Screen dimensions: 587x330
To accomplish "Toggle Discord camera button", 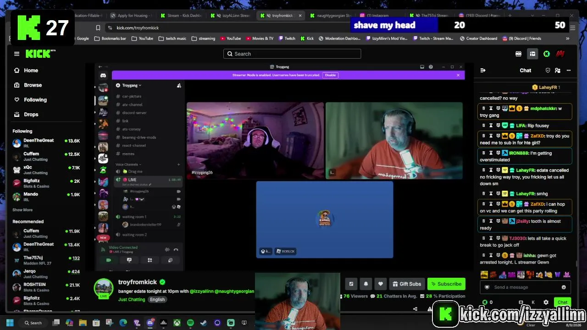I will (109, 260).
